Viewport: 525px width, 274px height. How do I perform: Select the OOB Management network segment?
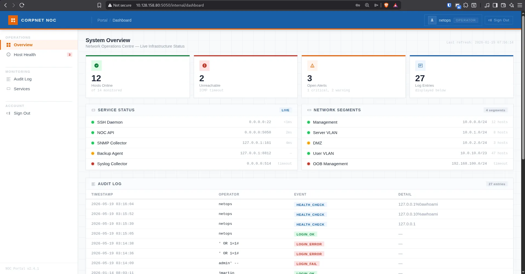pyautogui.click(x=407, y=164)
